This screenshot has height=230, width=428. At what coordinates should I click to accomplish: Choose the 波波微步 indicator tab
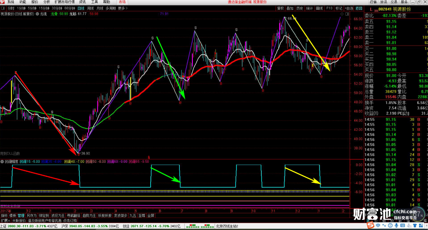(120, 216)
